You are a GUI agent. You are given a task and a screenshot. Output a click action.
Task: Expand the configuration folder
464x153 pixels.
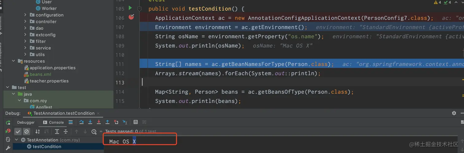[25, 15]
